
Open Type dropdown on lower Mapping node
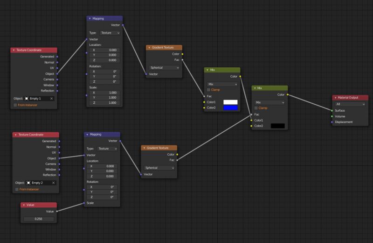[107, 149]
